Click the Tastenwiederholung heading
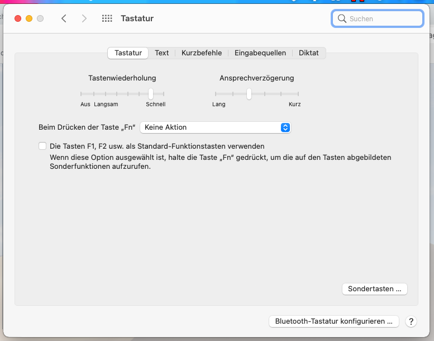The image size is (434, 341). pyautogui.click(x=122, y=78)
